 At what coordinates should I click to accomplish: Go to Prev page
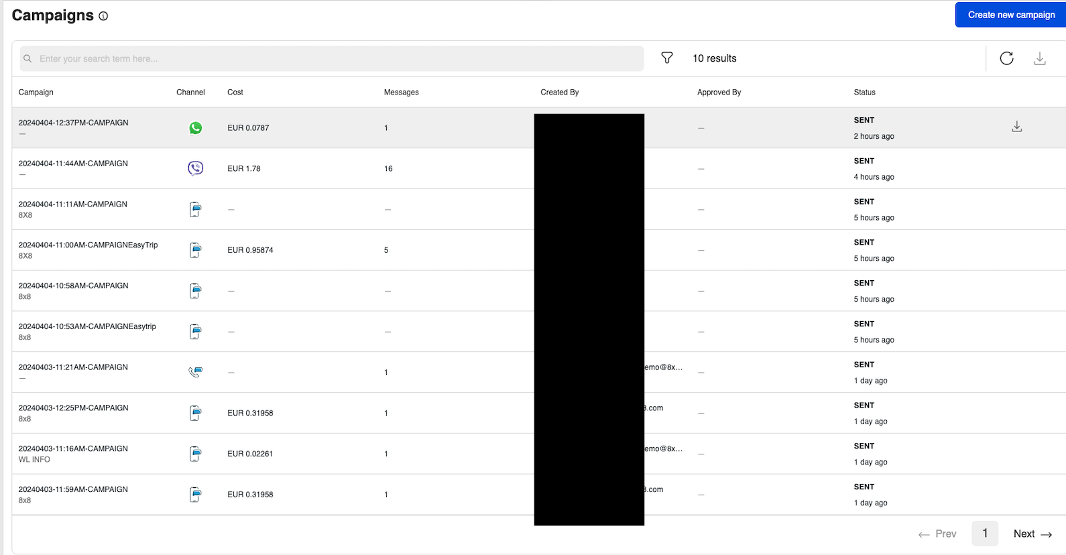pyautogui.click(x=937, y=534)
